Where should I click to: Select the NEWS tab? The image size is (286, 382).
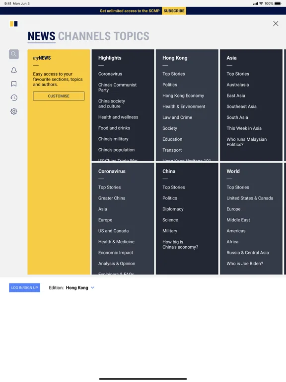click(x=41, y=36)
